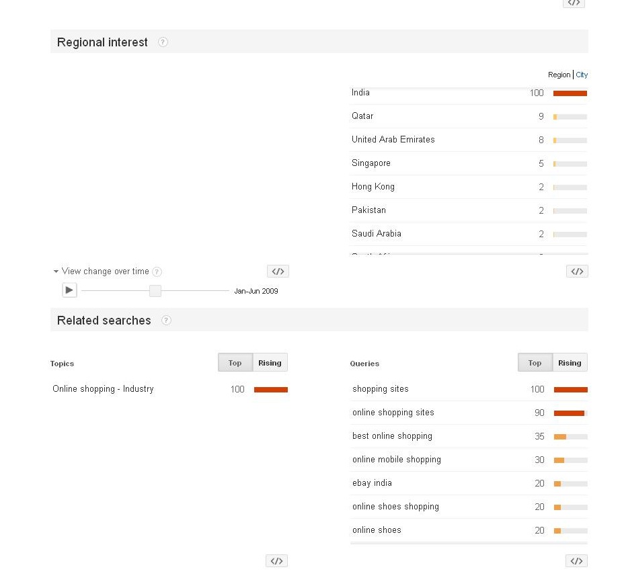Click the timeline slider handle
The height and width of the screenshot is (588, 622).
click(x=155, y=291)
